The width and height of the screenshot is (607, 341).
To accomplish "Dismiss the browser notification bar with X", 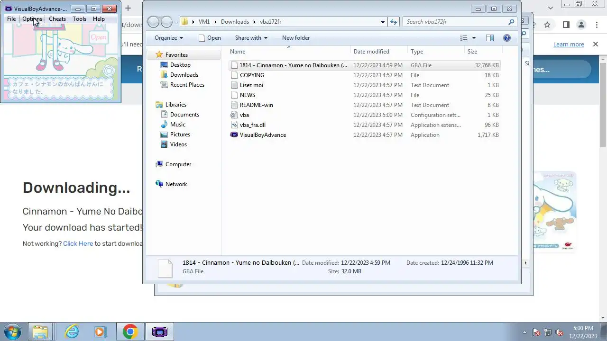I will click(595, 44).
